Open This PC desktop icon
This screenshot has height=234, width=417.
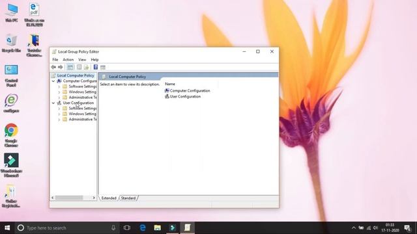[12, 10]
